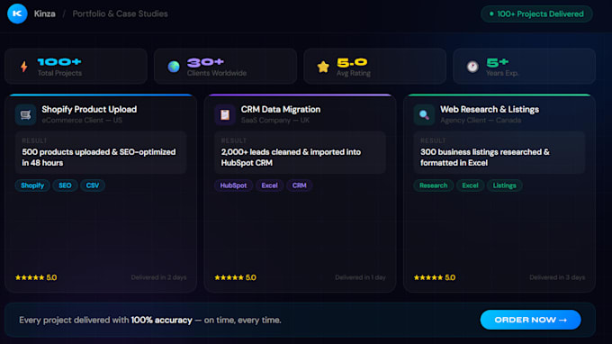Click the clock Years Exp icon
612x344 pixels.
(472, 67)
